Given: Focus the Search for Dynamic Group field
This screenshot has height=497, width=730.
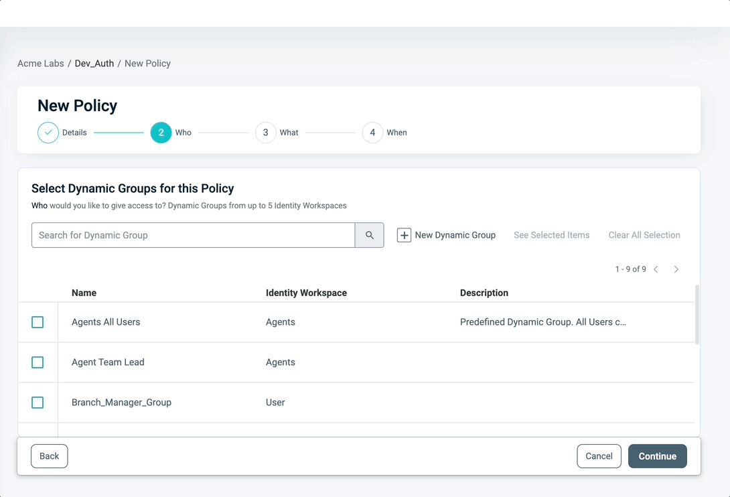Looking at the screenshot, I should 193,235.
